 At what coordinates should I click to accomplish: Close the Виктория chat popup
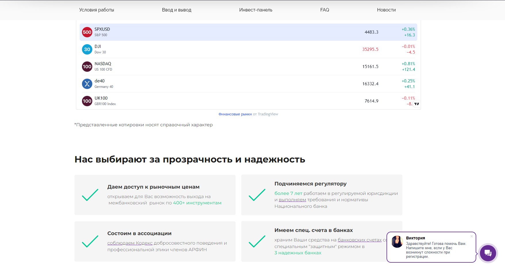point(472,236)
